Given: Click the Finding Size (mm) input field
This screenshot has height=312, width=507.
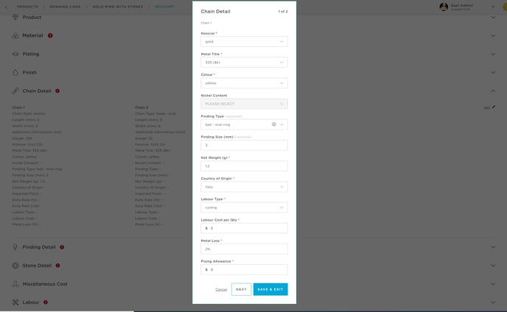Looking at the screenshot, I should pos(244,146).
